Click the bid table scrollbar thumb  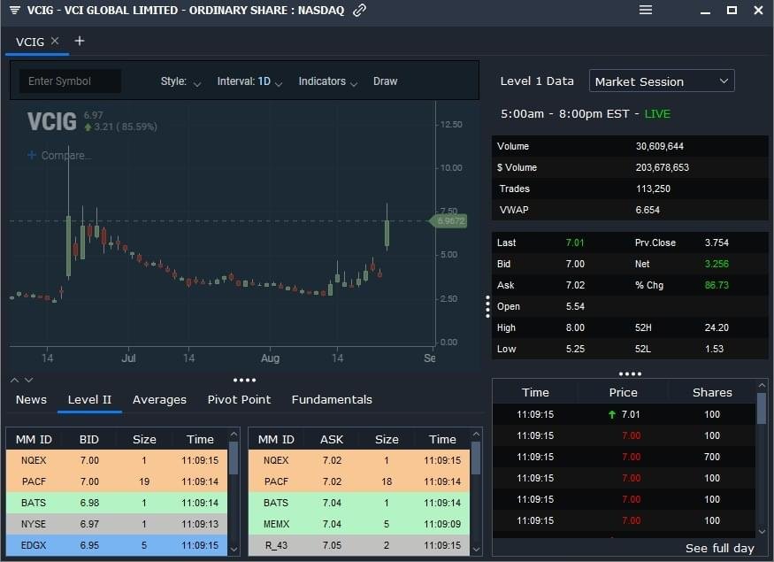[234, 458]
